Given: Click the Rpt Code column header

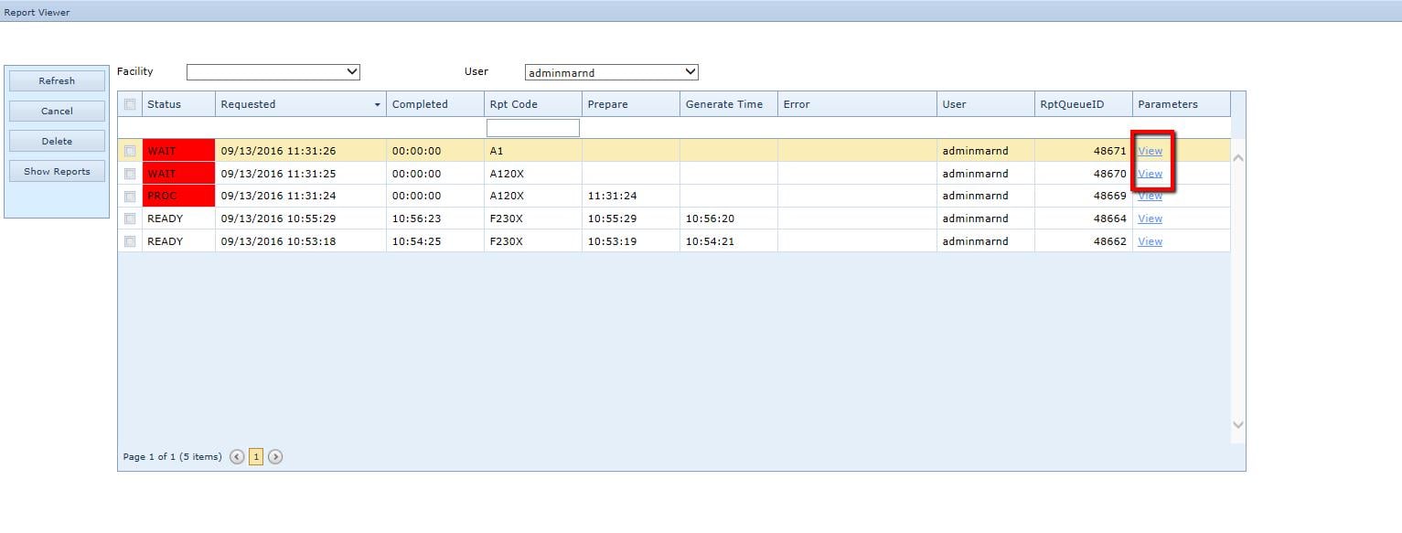Looking at the screenshot, I should coord(533,104).
